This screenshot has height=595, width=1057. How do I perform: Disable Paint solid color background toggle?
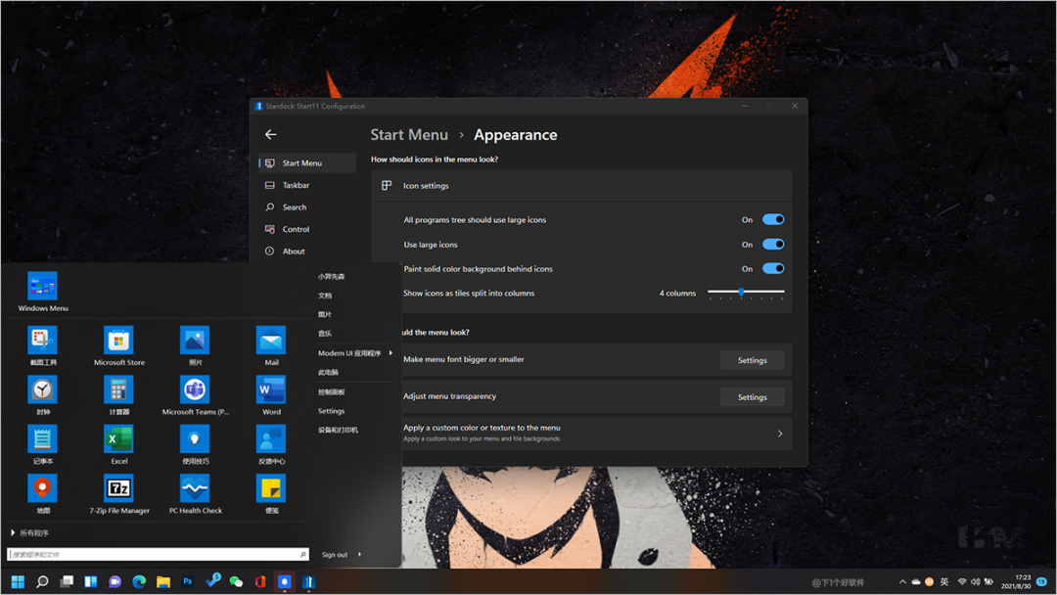point(772,268)
